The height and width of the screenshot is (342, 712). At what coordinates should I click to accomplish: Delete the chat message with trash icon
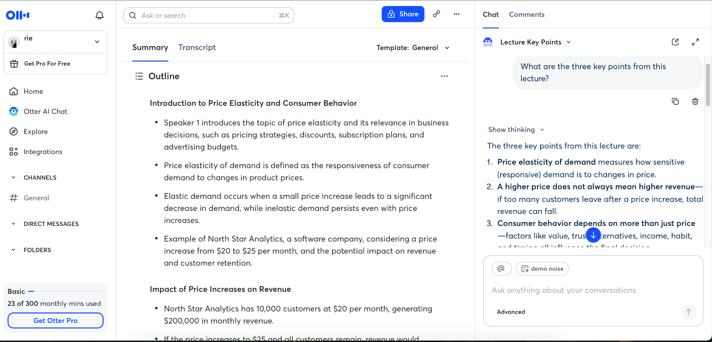pos(695,101)
